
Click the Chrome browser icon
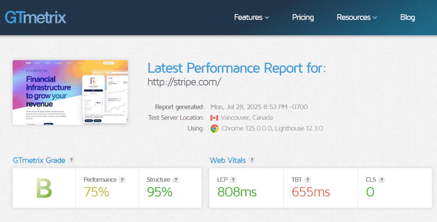[x=214, y=128]
